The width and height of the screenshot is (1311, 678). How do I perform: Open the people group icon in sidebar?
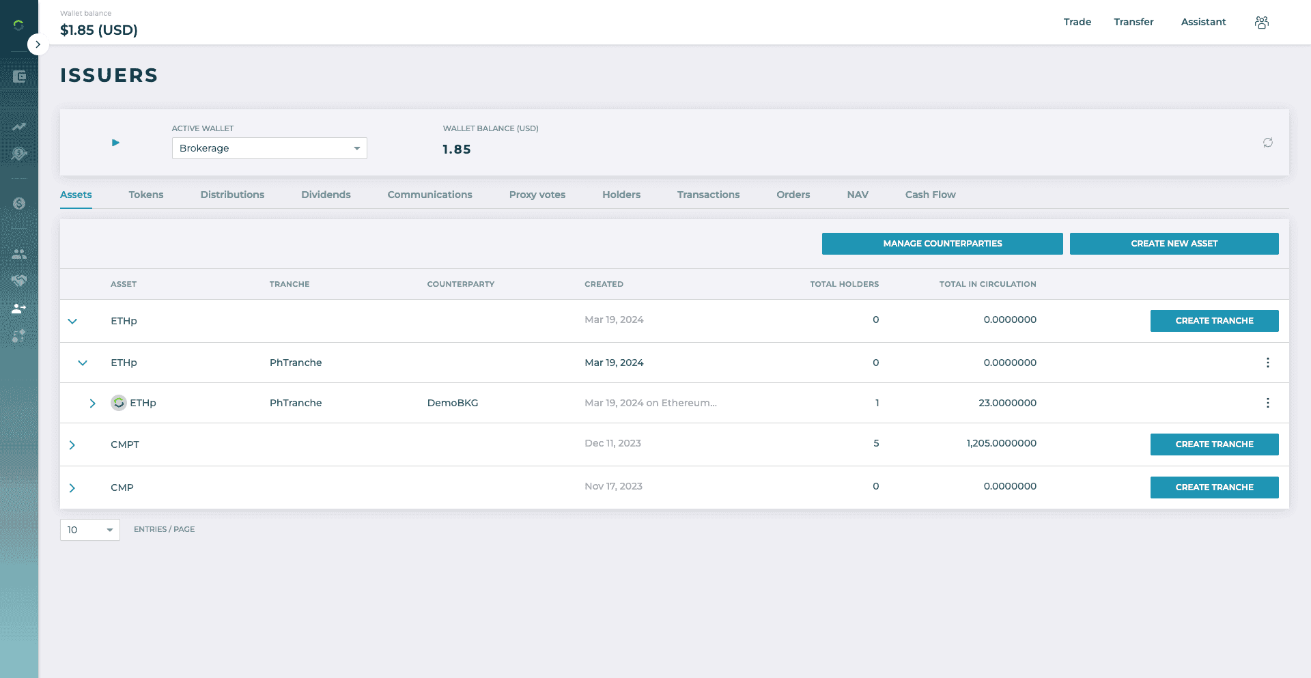[x=19, y=254]
